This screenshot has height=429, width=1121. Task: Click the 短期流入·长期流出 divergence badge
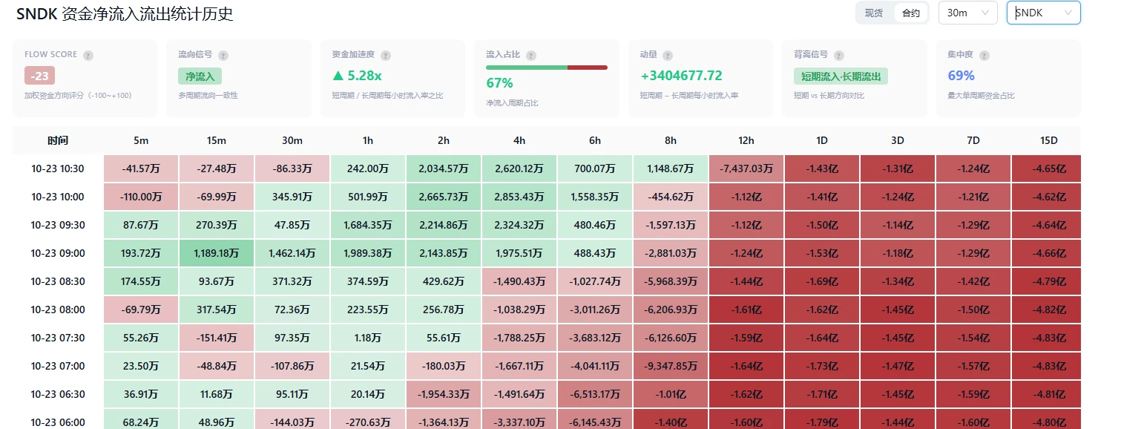point(841,76)
